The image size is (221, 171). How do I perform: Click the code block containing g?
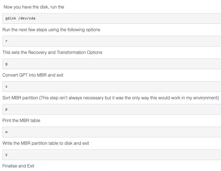(112, 64)
